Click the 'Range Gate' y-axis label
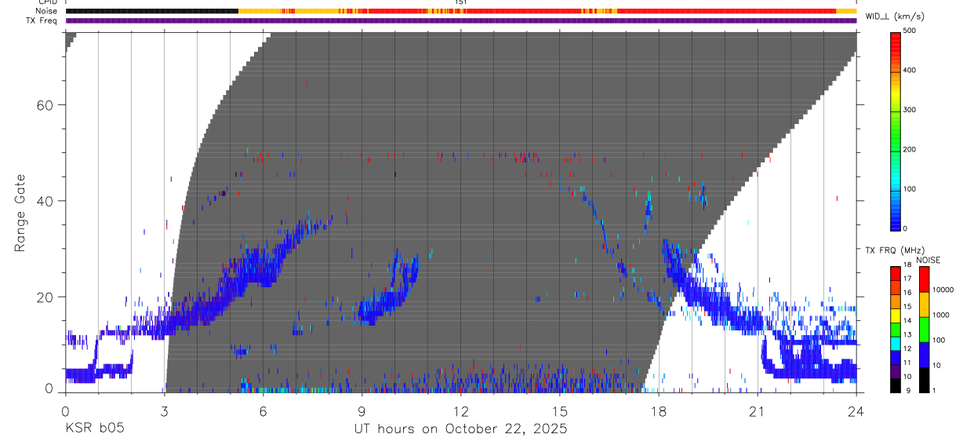The height and width of the screenshot is (445, 963). 20,213
